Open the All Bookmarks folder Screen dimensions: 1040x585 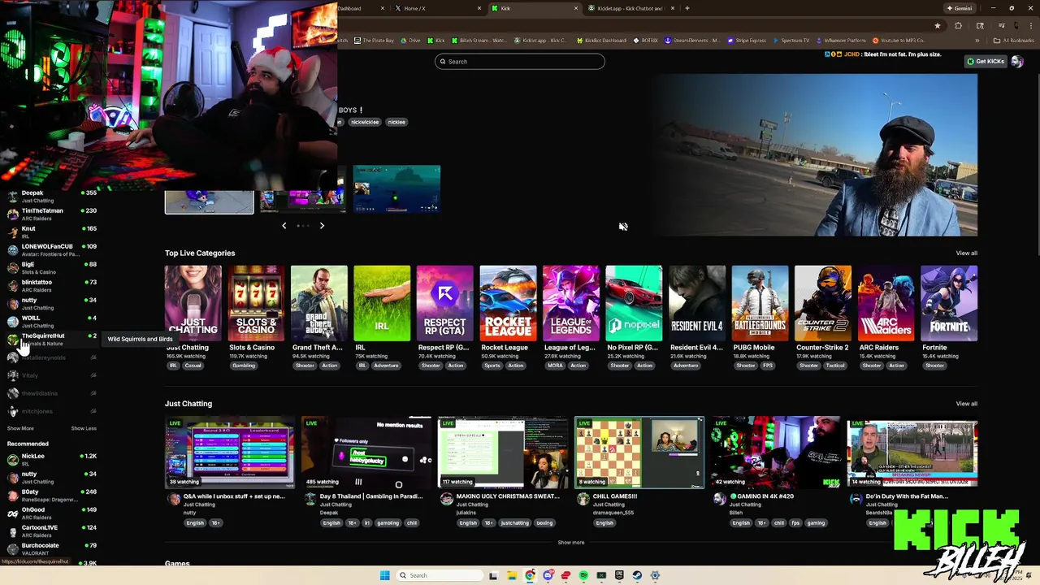pos(1014,40)
